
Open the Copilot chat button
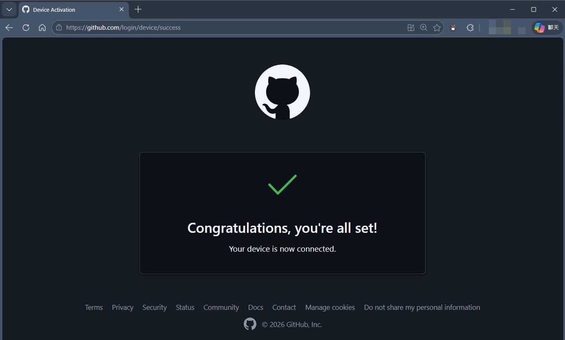(547, 28)
